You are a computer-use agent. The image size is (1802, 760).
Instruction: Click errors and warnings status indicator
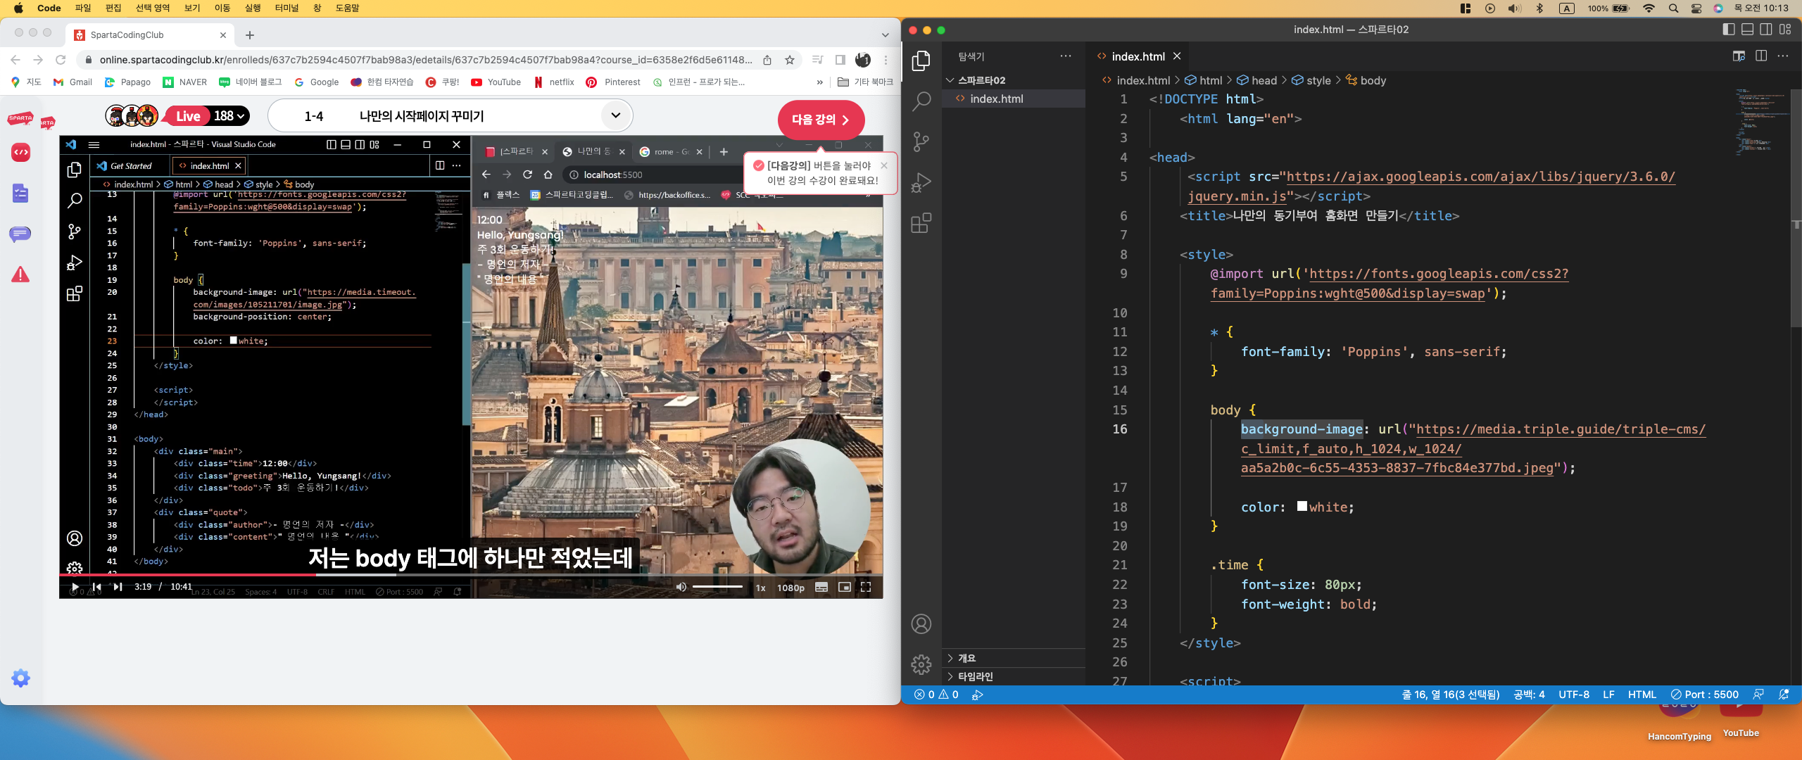[936, 695]
